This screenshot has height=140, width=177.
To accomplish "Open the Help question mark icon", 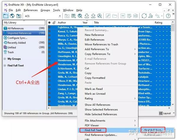I will 168,16.
